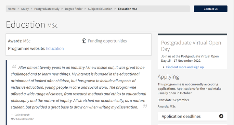The image size is (234, 125).
Task: Go to Home breadcrumb
Action: pyautogui.click(x=12, y=9)
